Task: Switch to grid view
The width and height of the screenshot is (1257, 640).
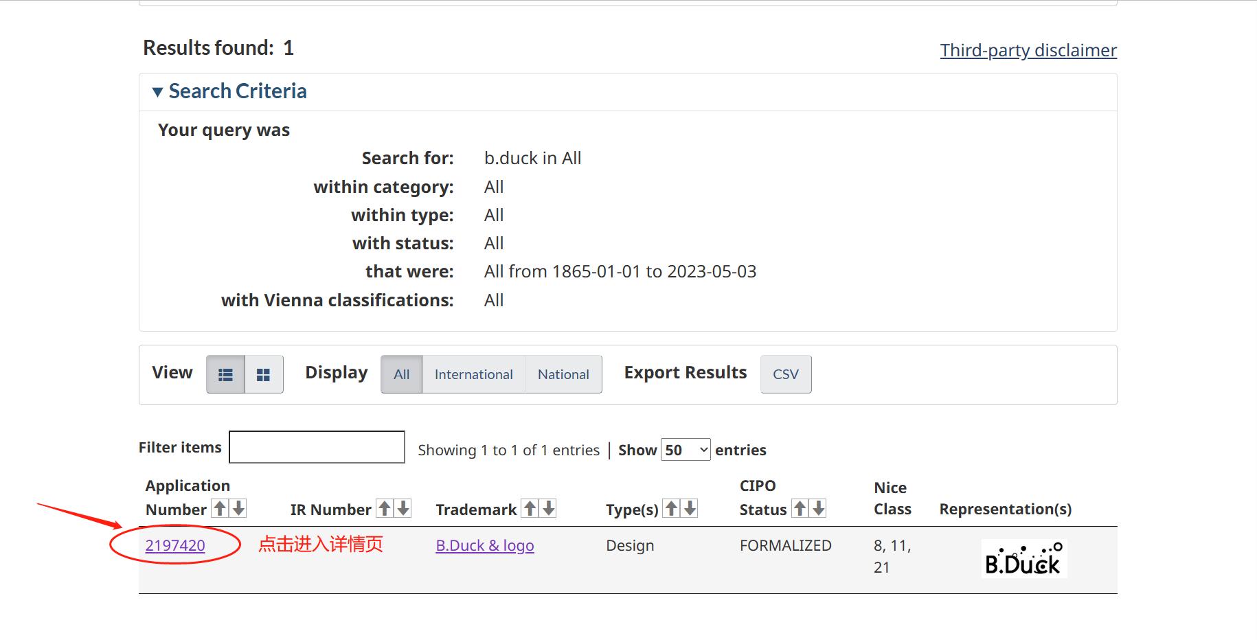Action: [264, 374]
